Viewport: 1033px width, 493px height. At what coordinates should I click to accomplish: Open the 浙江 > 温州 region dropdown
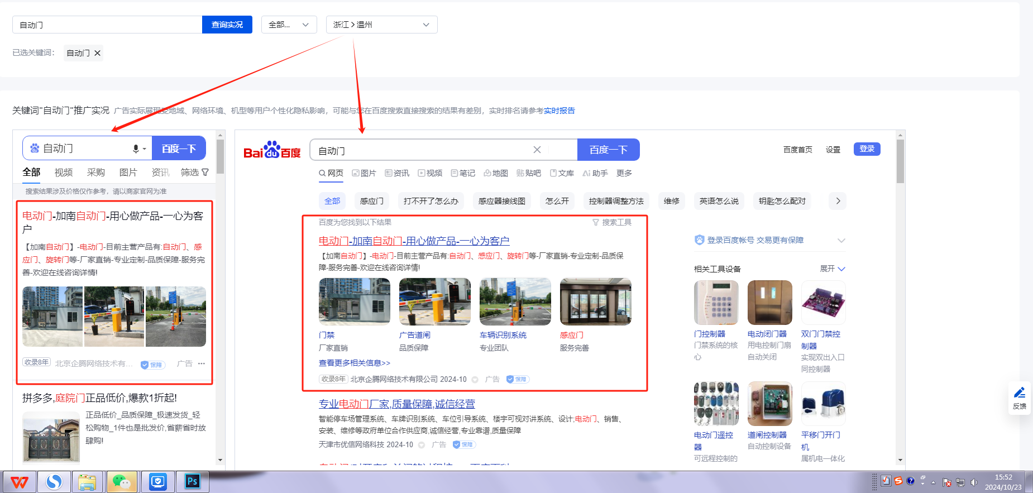click(x=381, y=25)
